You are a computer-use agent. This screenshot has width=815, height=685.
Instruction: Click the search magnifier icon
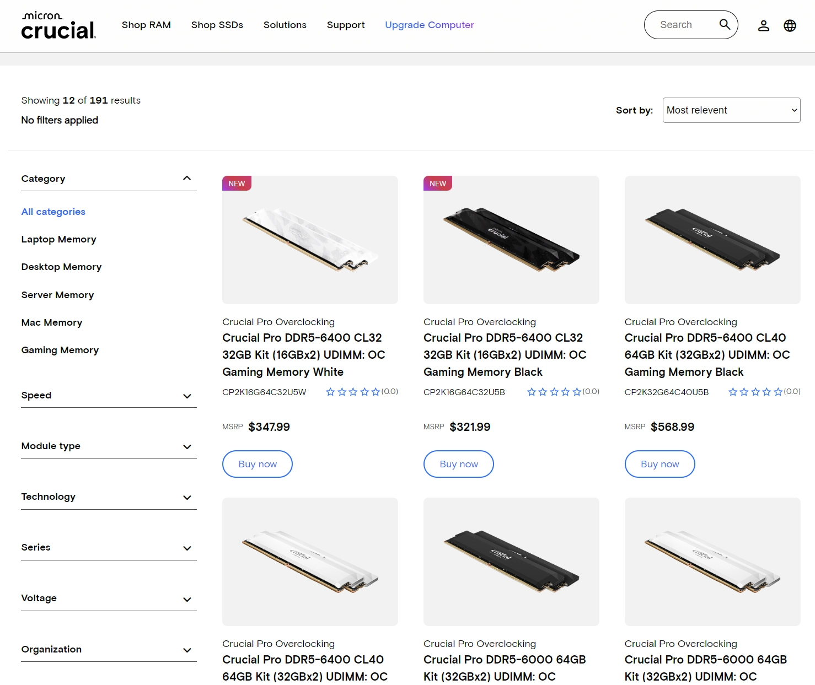click(724, 24)
